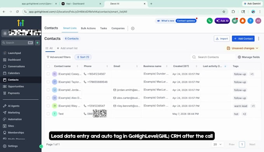The width and height of the screenshot is (264, 152).
Task: Open the orange notifications bell
Action: (242, 21)
